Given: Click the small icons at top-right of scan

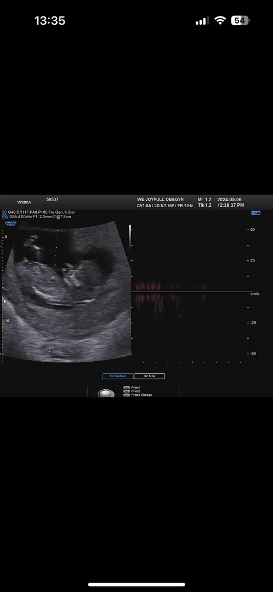Looking at the screenshot, I should click(x=255, y=213).
